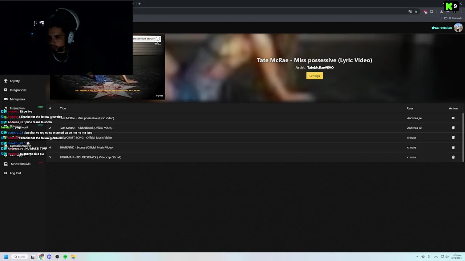Open Loyalty in the sidebar

[x=15, y=81]
